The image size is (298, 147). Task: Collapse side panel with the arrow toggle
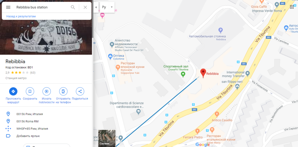tap(96, 7)
